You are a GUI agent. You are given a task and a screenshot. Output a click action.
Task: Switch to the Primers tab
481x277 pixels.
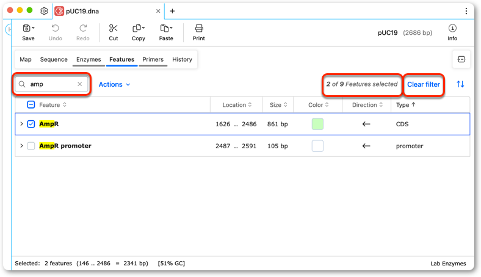(153, 59)
